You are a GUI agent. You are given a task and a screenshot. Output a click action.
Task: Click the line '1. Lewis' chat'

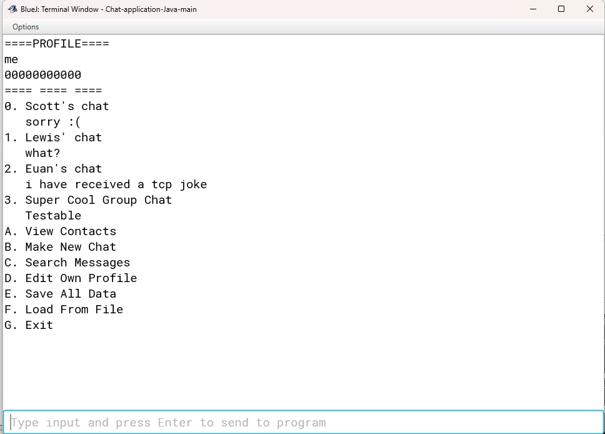coord(53,138)
